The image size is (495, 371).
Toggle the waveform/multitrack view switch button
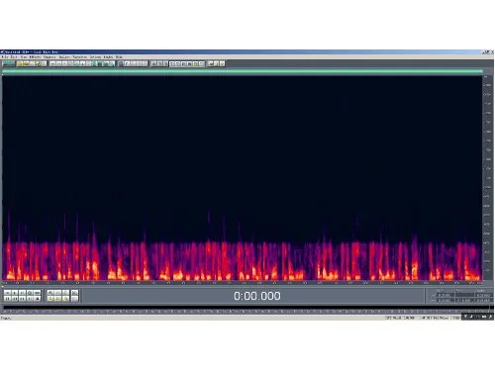pyautogui.click(x=8, y=63)
